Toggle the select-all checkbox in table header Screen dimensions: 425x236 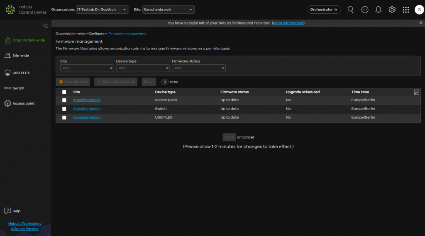pyautogui.click(x=64, y=92)
